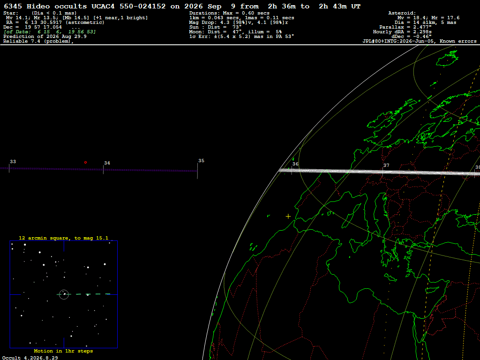Click the yellow plus marker near Spain

[288, 217]
